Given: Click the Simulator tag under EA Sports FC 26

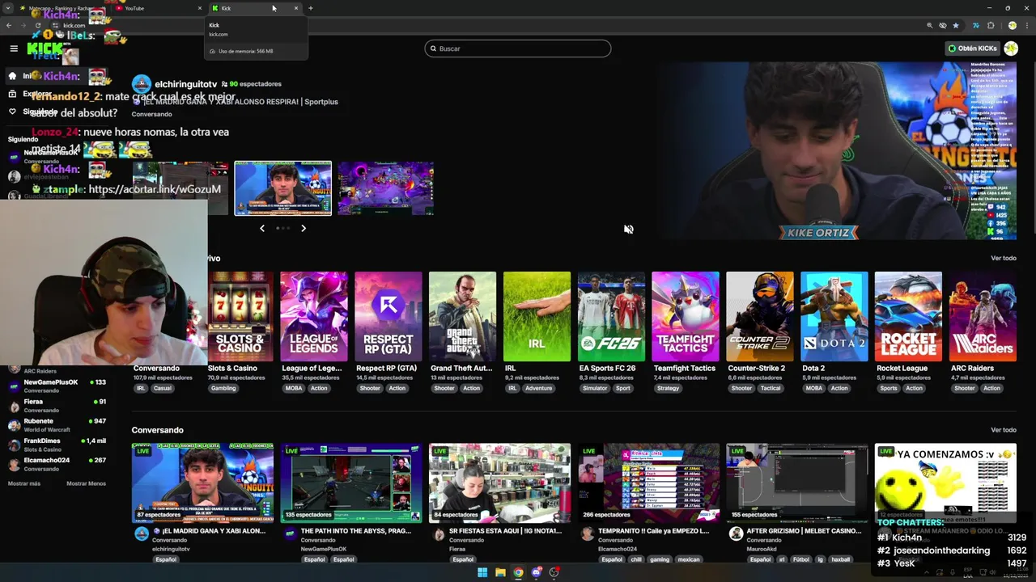Looking at the screenshot, I should 595,388.
